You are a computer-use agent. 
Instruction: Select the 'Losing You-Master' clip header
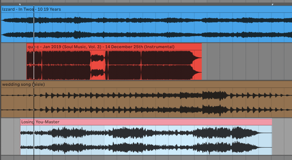[x=146, y=122]
